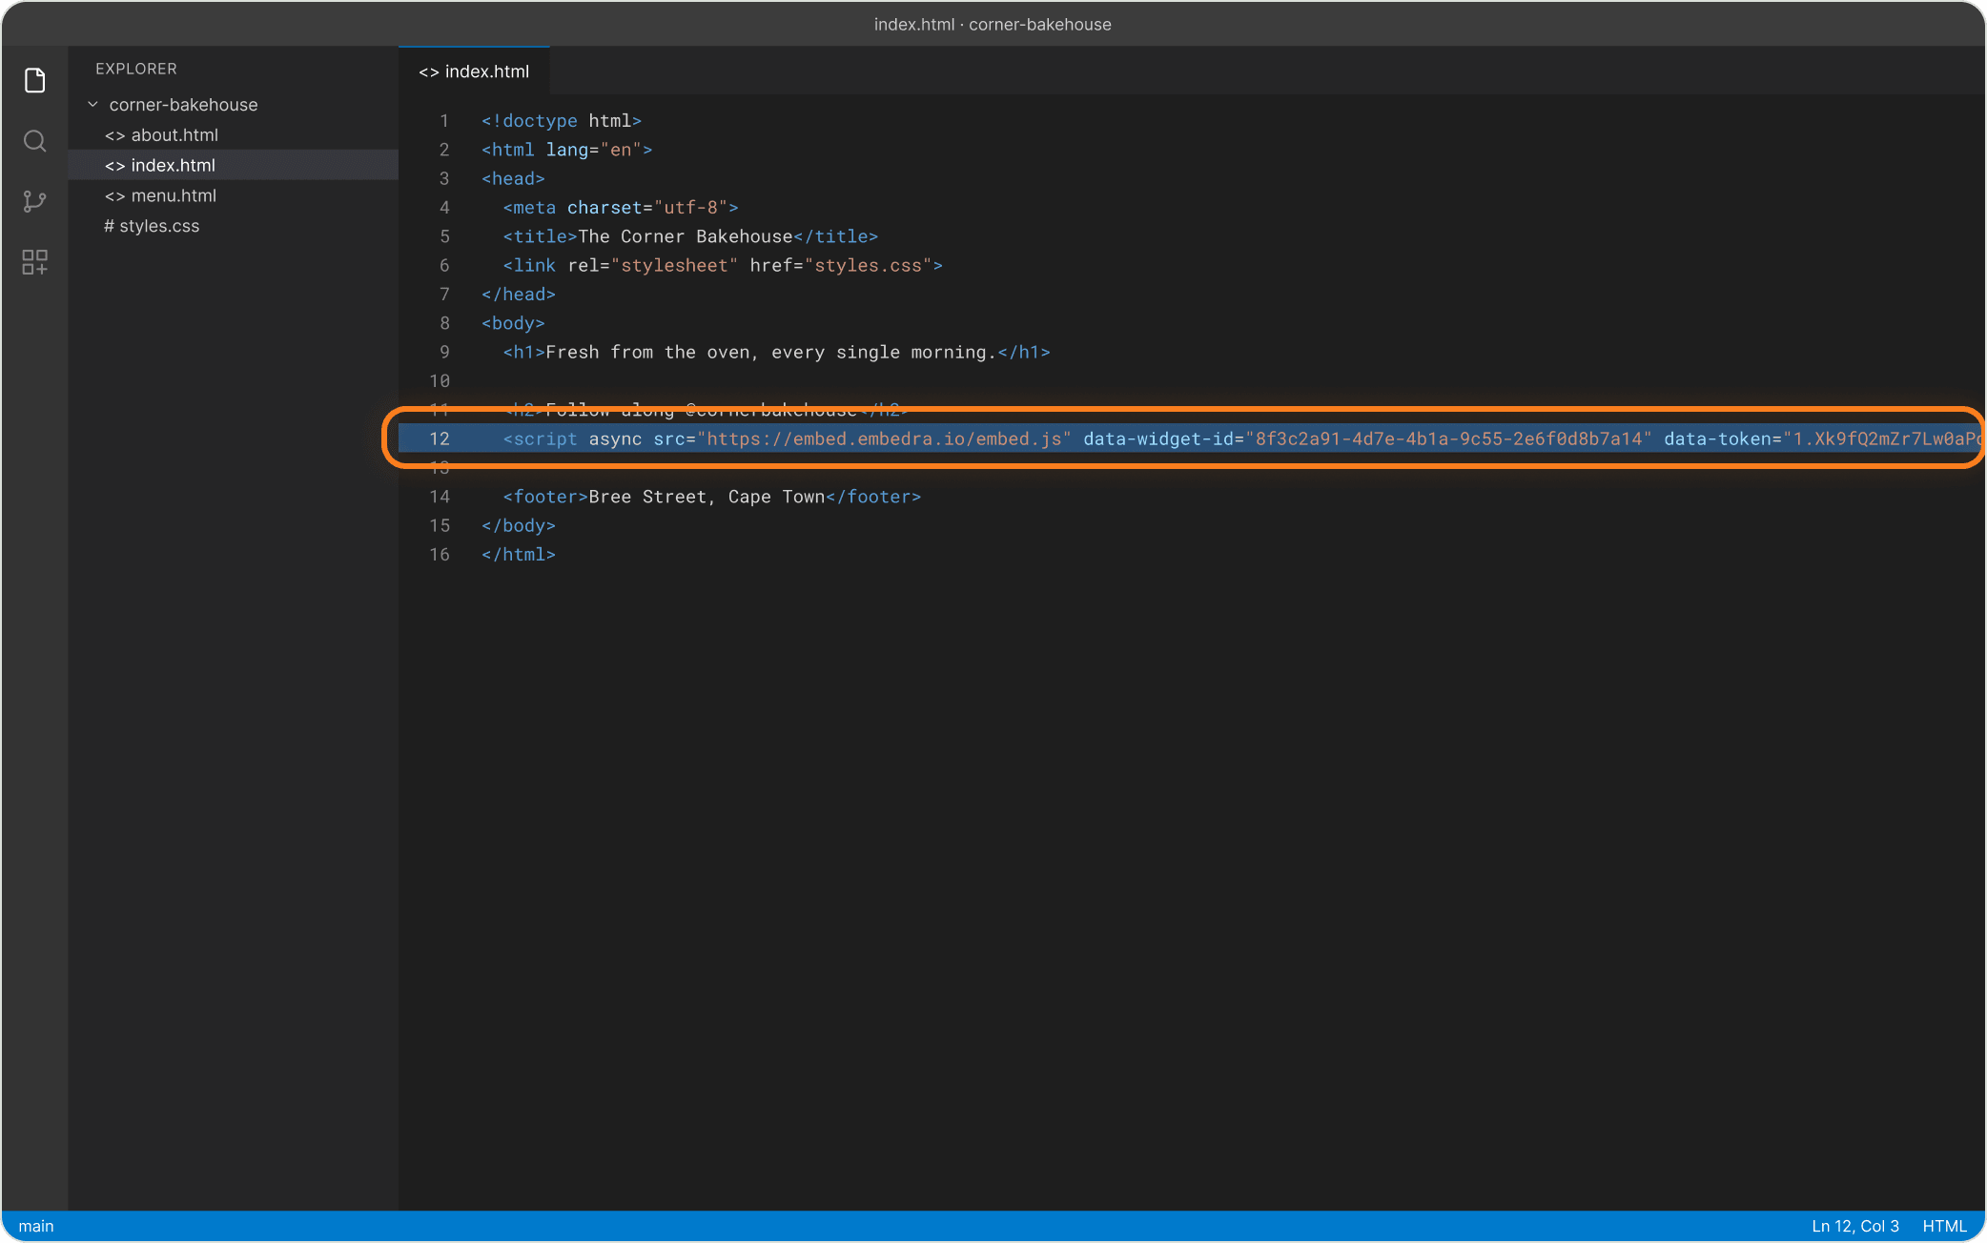1987x1243 pixels.
Task: Click the closing html tag on line 16
Action: [519, 555]
